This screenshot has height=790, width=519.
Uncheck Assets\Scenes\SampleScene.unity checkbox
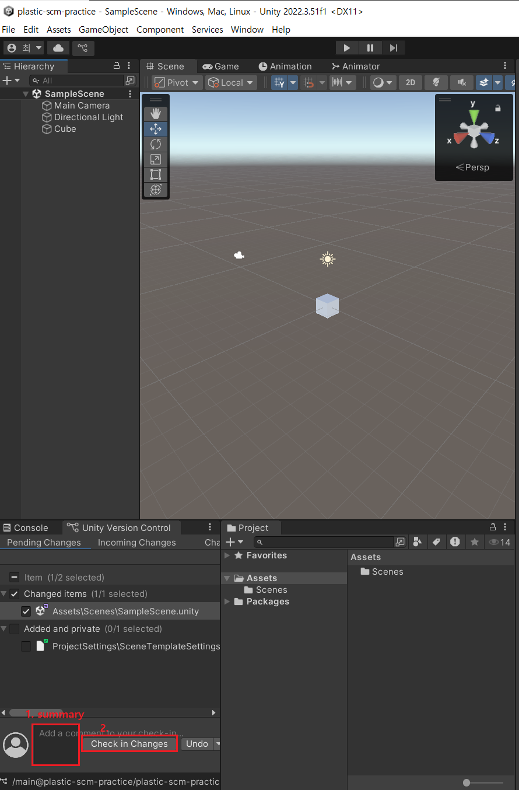[x=26, y=611]
